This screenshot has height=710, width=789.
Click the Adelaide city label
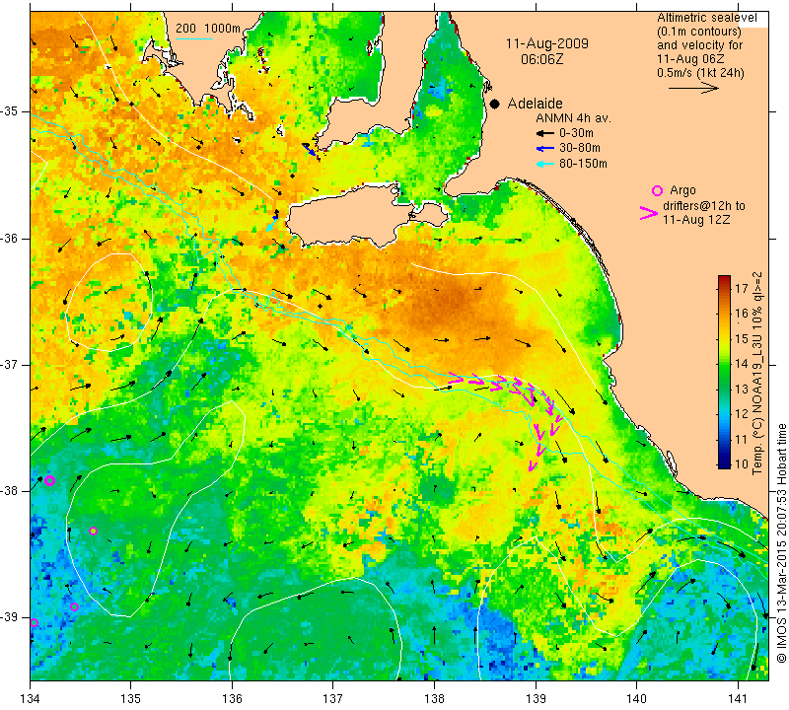click(x=535, y=104)
